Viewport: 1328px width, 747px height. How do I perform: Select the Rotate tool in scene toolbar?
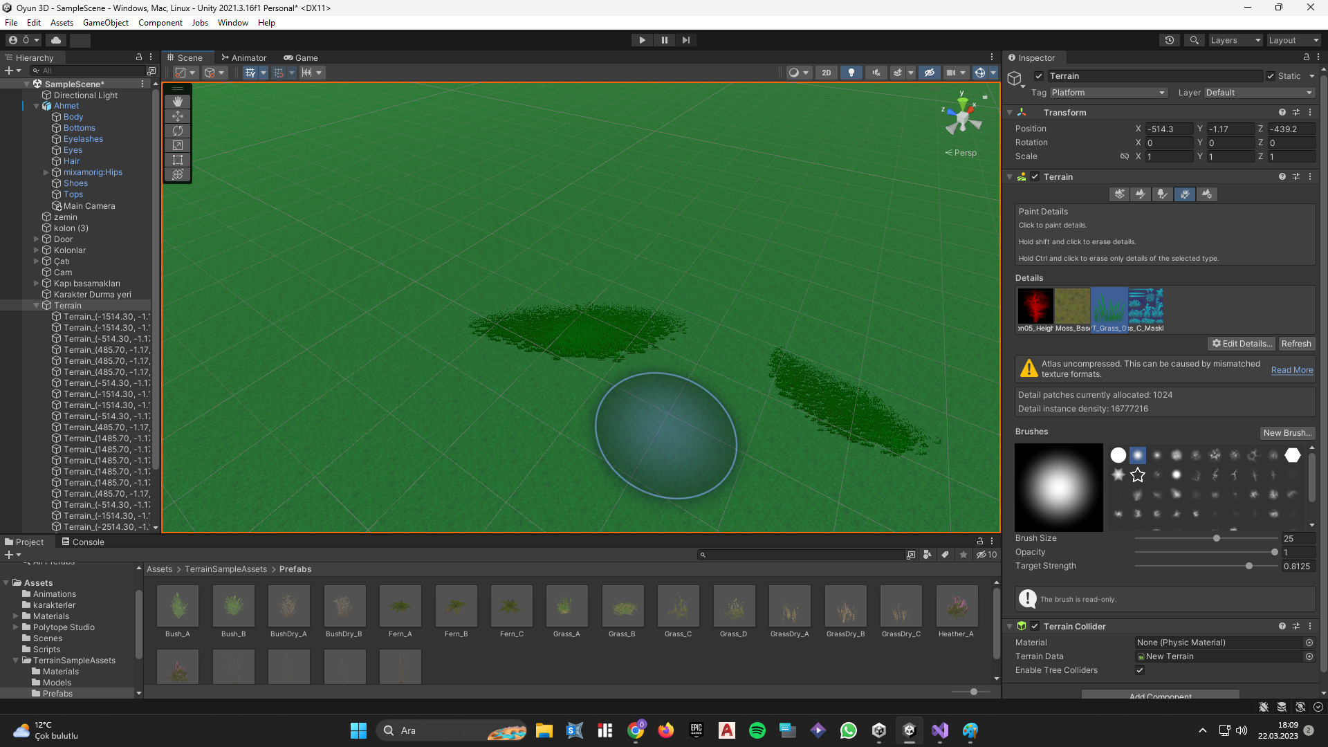[178, 131]
